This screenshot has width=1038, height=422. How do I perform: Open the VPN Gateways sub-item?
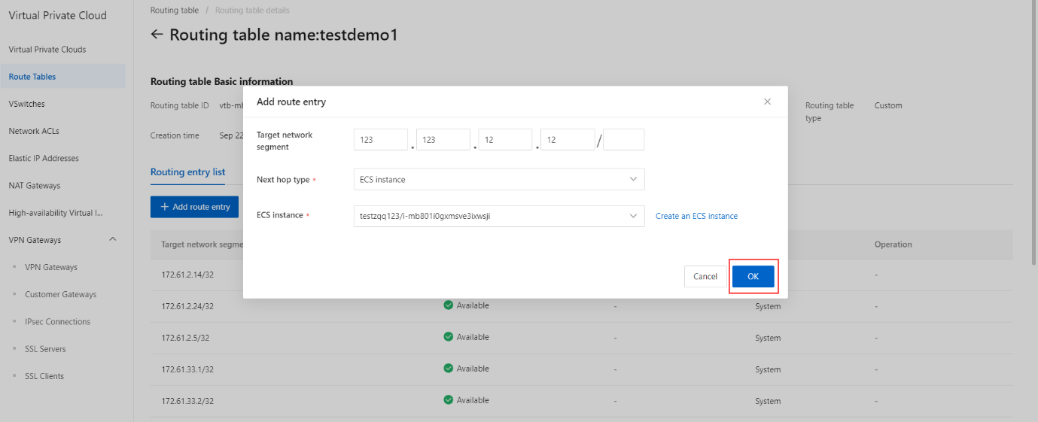pyautogui.click(x=51, y=267)
